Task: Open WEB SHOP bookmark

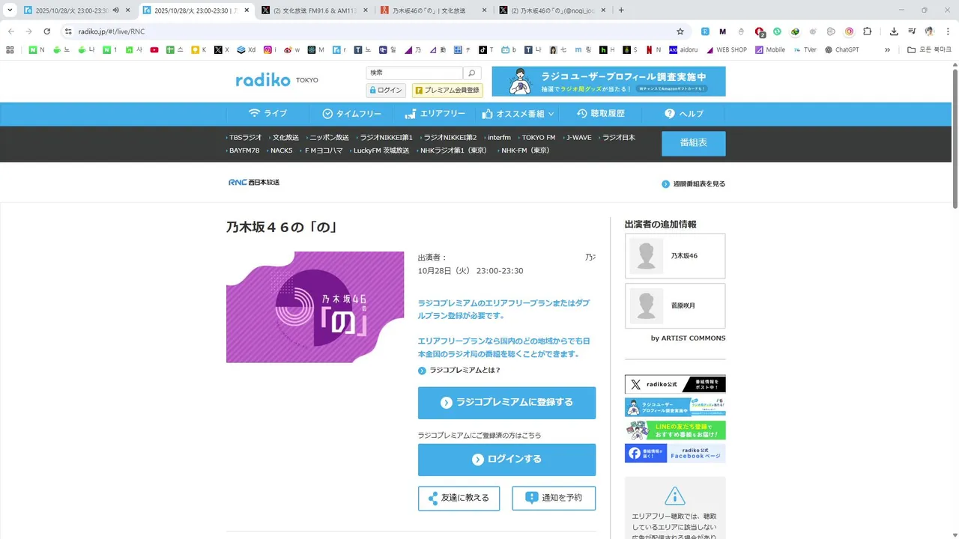Action: (x=726, y=50)
